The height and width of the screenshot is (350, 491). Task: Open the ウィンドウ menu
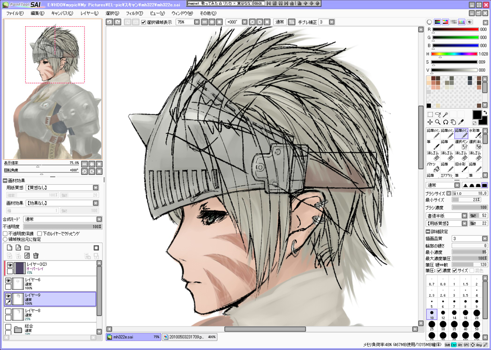(182, 13)
